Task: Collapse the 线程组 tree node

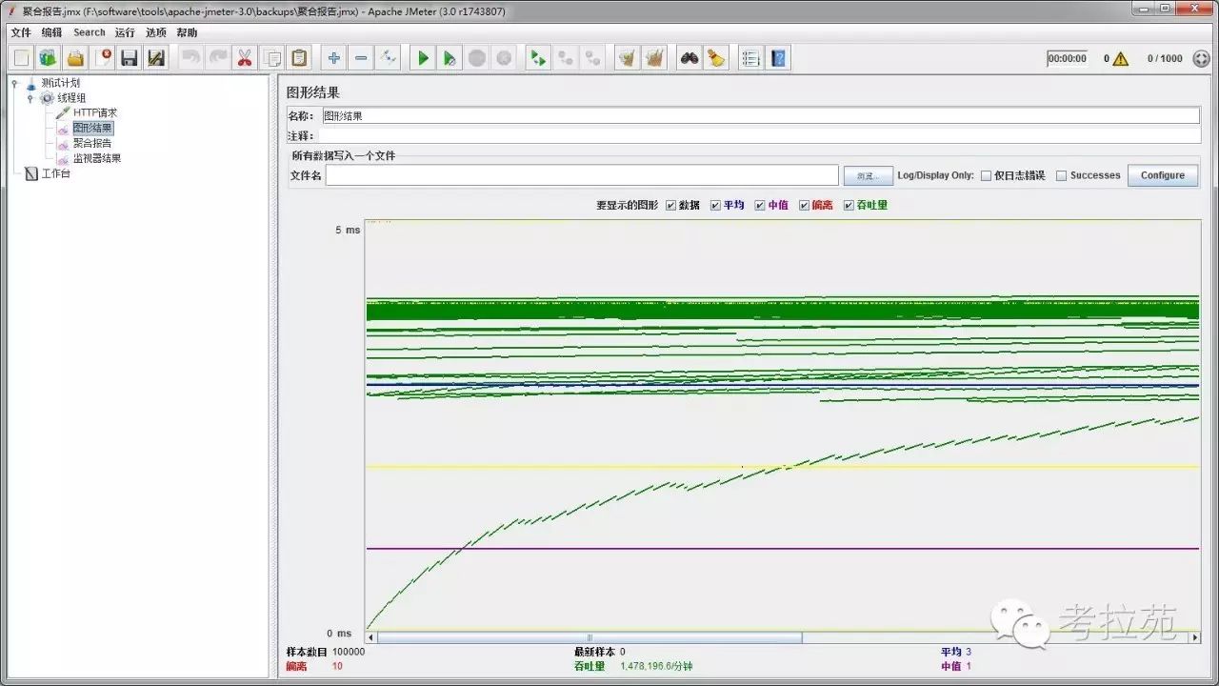Action: pos(30,98)
